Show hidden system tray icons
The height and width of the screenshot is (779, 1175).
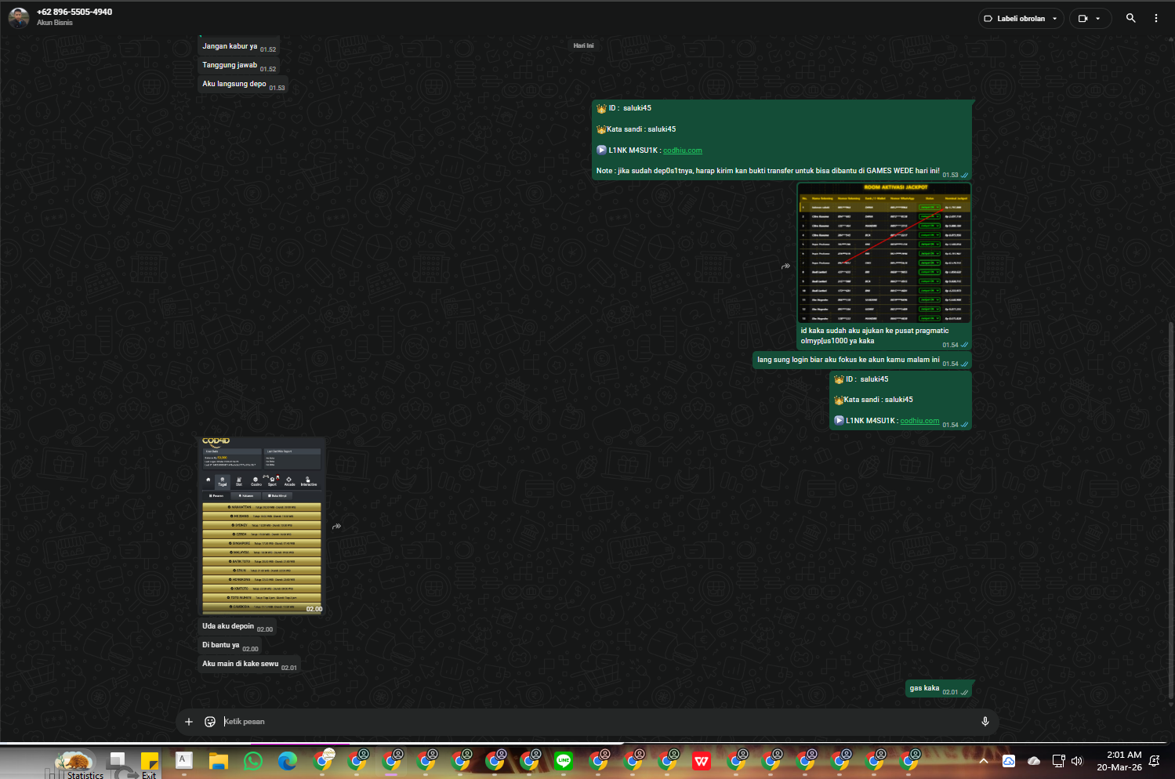pyautogui.click(x=984, y=761)
